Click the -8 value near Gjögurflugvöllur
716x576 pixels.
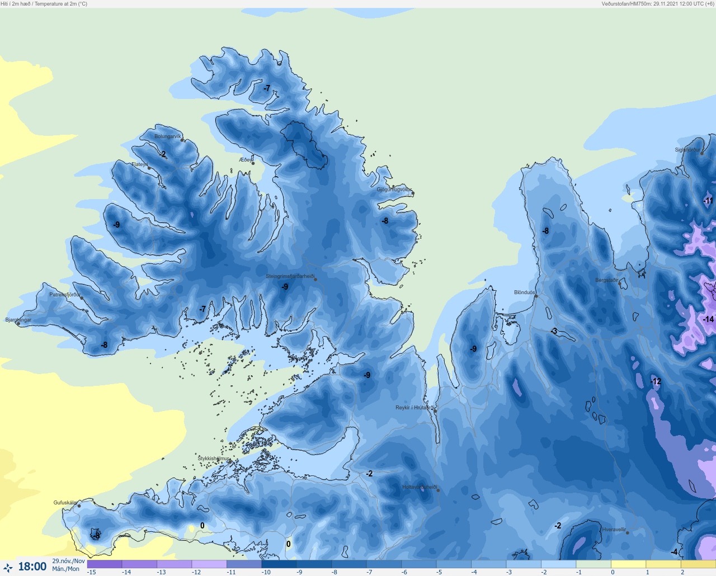[385, 221]
